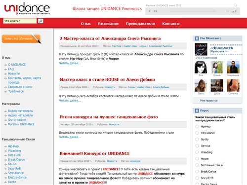Open the FAQ sidebar link

[x=11, y=69]
